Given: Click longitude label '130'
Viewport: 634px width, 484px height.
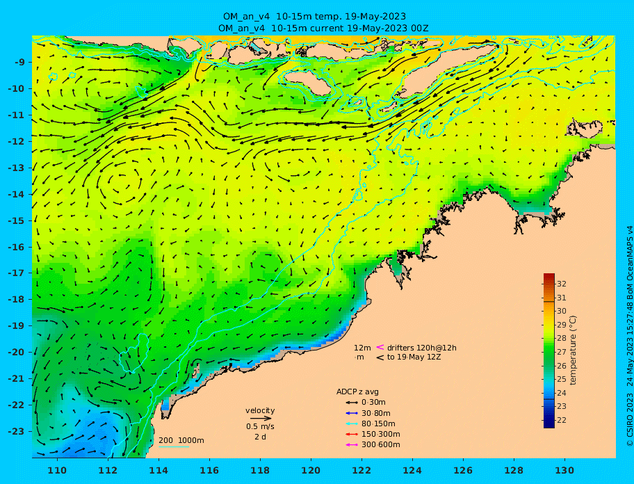Looking at the screenshot, I should (x=564, y=471).
